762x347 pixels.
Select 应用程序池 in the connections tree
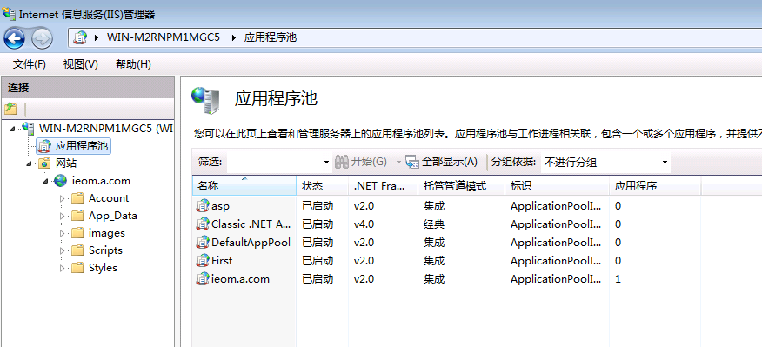(82, 146)
